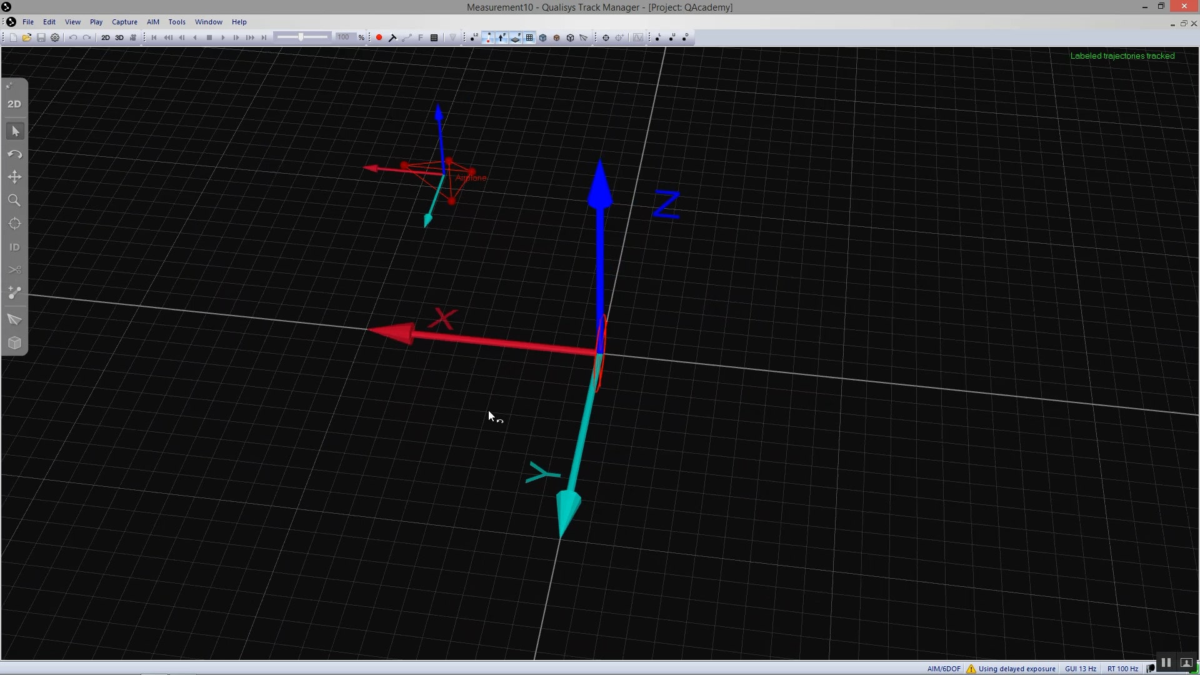This screenshot has width=1200, height=675.
Task: Click the calibration wand icon
Action: pos(392,37)
